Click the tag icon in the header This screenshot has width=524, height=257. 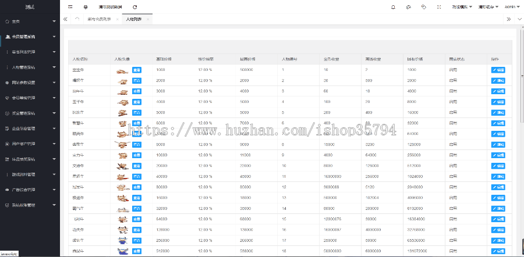pos(423,7)
